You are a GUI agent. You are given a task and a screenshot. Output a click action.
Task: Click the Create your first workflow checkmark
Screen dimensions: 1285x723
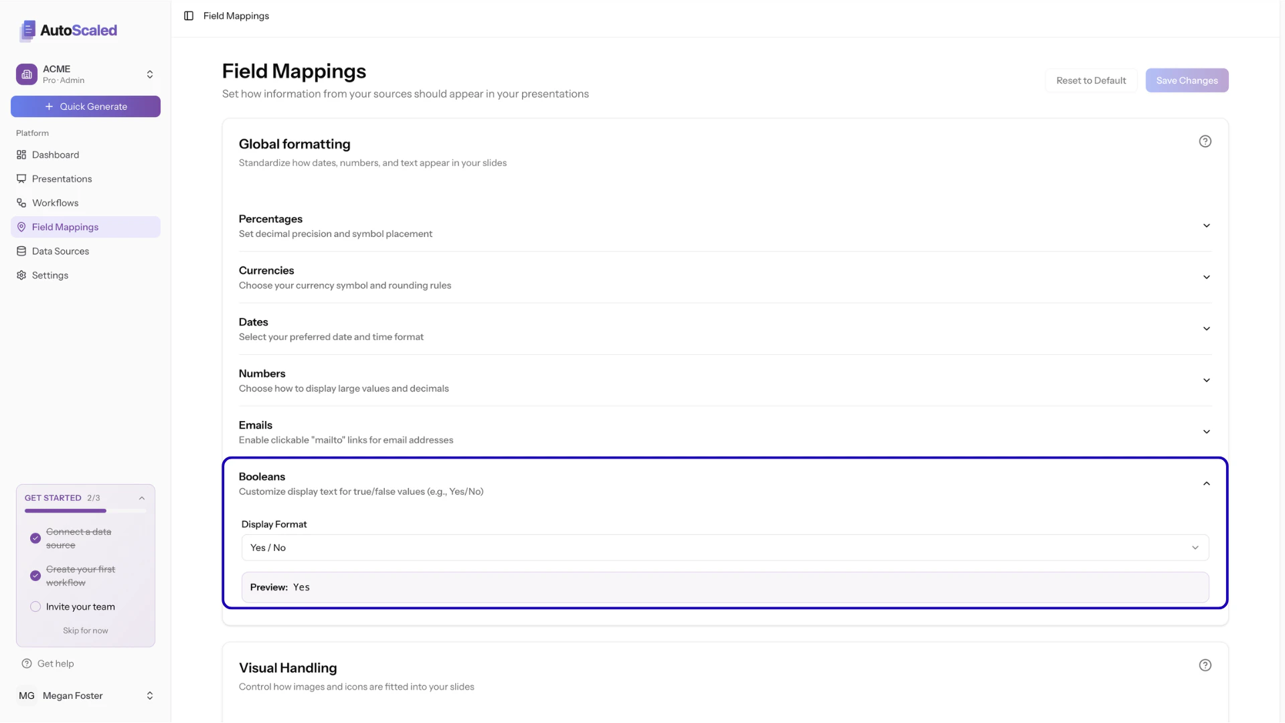point(35,576)
